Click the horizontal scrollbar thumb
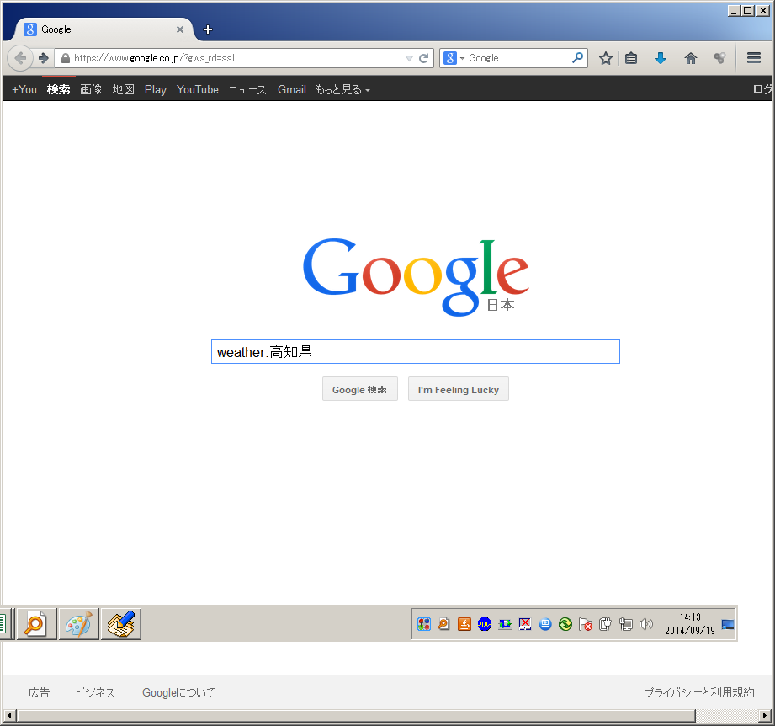This screenshot has width=775, height=726. tap(356, 715)
